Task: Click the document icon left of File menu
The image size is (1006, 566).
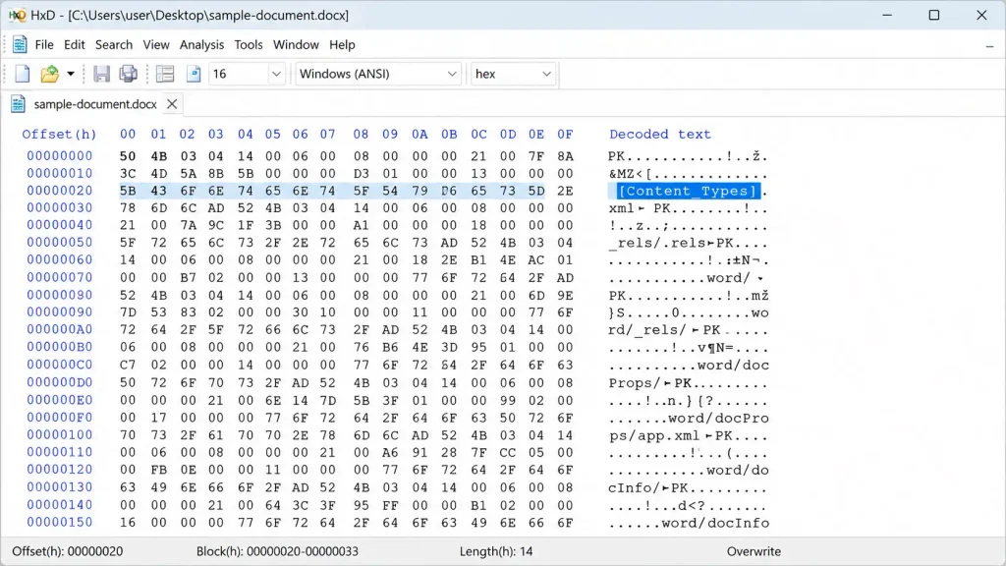Action: [x=20, y=44]
